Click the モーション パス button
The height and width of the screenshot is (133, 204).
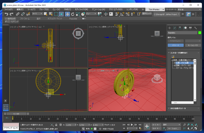(x=193, y=45)
